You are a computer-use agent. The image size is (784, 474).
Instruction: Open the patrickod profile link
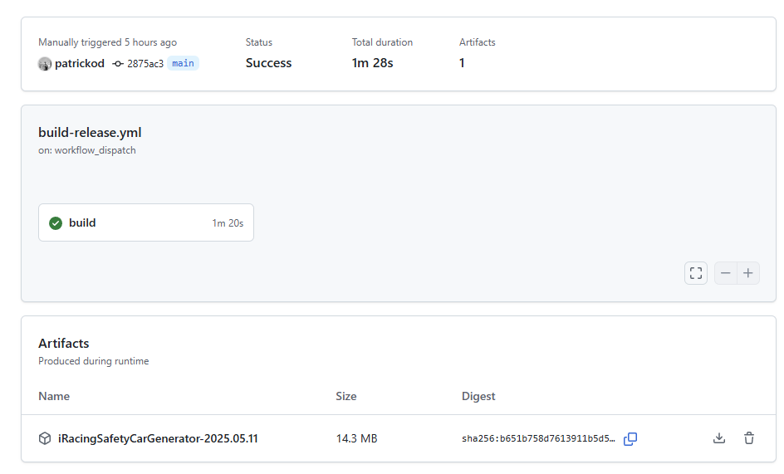pyautogui.click(x=80, y=64)
